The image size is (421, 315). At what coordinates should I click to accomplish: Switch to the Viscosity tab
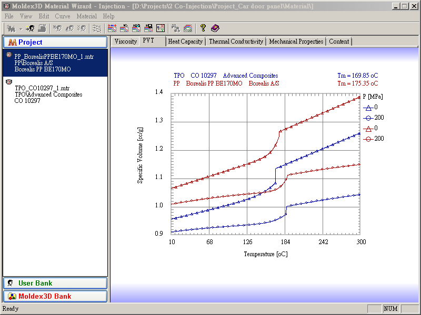[x=125, y=41]
